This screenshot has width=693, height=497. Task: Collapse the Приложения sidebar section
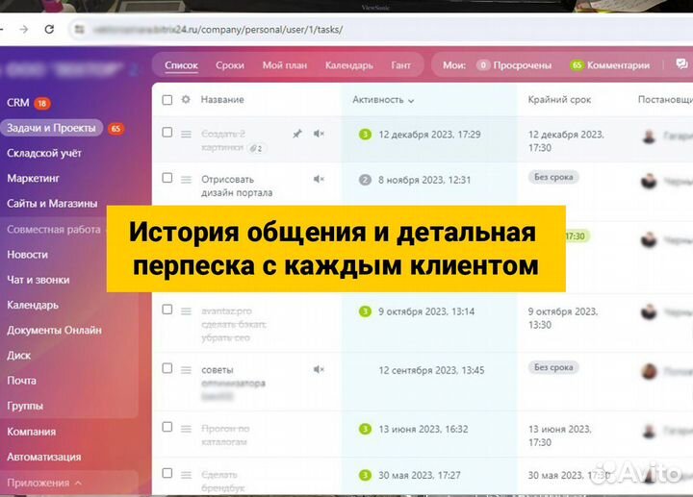(x=44, y=483)
